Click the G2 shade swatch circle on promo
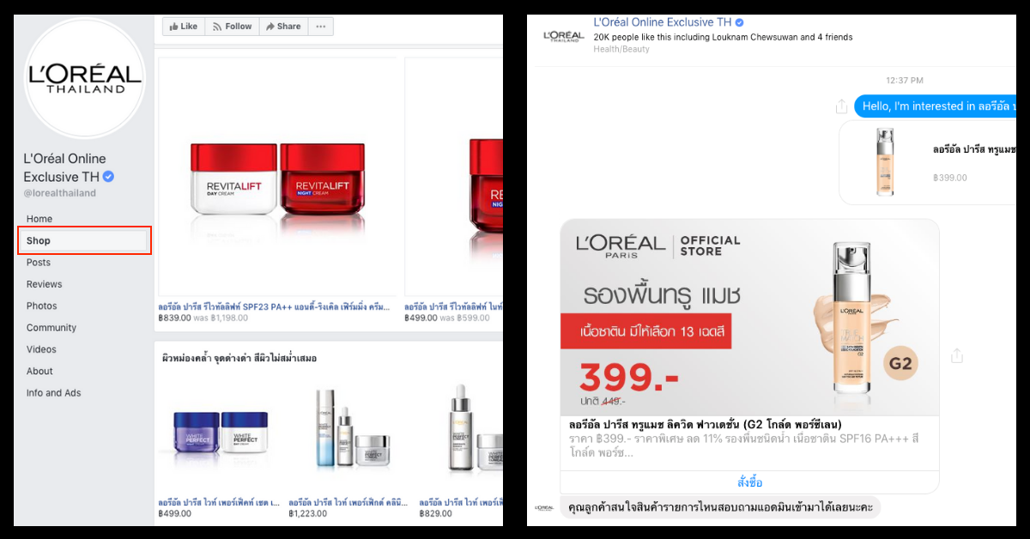1030x539 pixels. pos(901,363)
